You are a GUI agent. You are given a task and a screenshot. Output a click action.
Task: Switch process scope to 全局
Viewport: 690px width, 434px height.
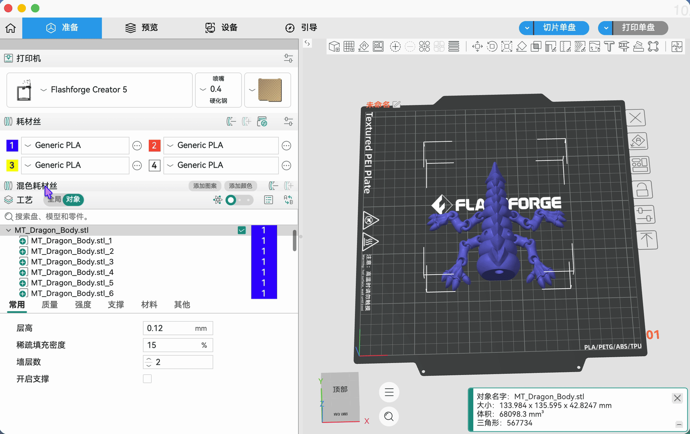[54, 200]
